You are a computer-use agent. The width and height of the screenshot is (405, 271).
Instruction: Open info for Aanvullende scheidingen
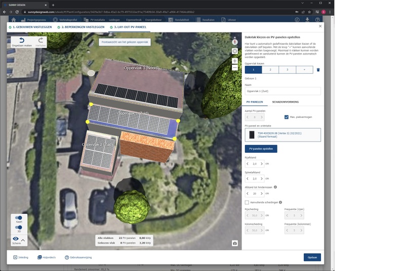[280, 202]
